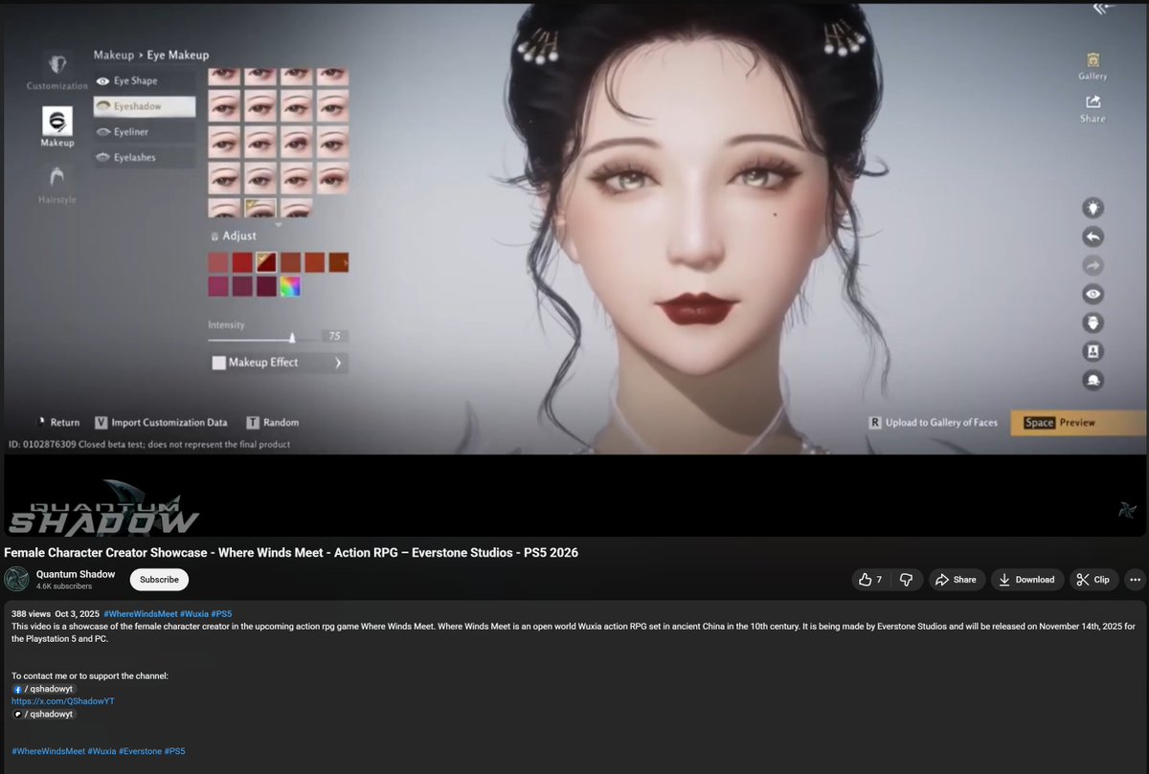Pick the magenta pink color swatch
This screenshot has height=774, width=1149.
pyautogui.click(x=218, y=286)
